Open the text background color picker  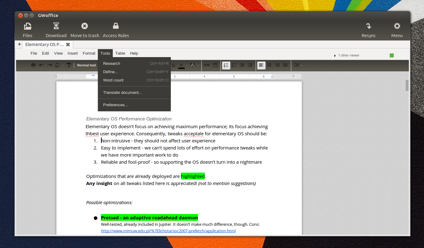tap(192, 65)
